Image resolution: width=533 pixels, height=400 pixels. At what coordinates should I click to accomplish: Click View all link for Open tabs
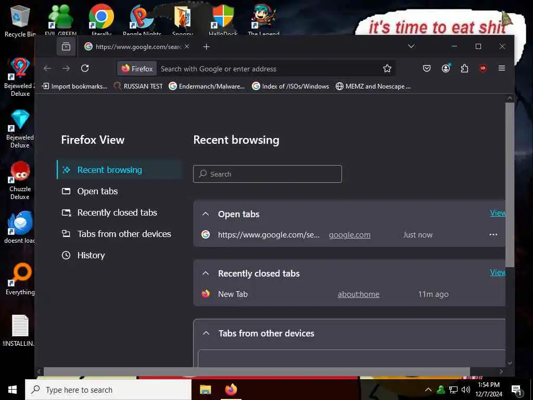click(498, 213)
